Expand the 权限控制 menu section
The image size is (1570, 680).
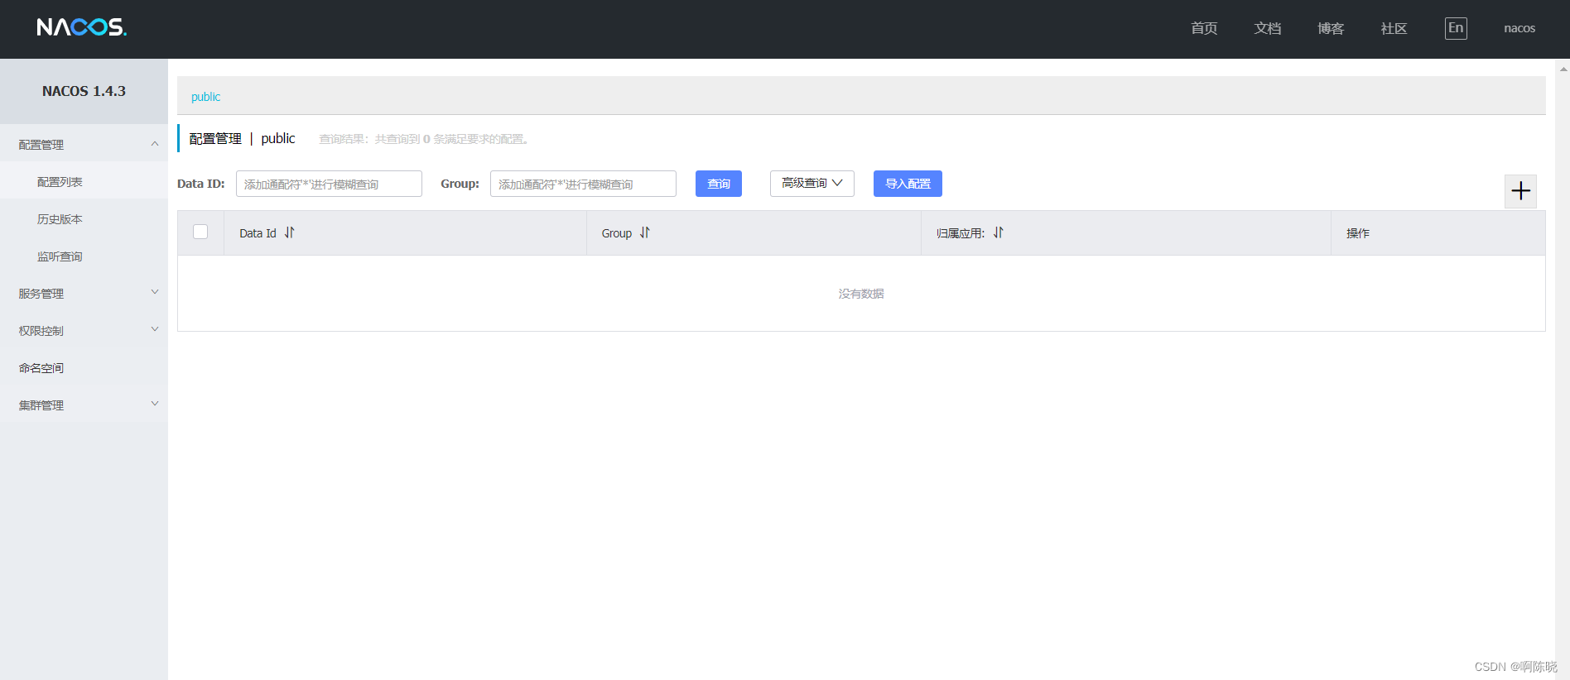pos(84,330)
